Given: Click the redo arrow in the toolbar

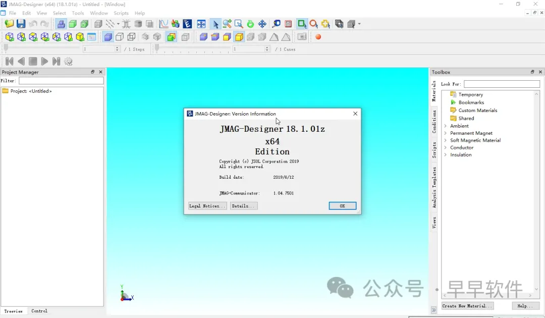Looking at the screenshot, I should 44,24.
